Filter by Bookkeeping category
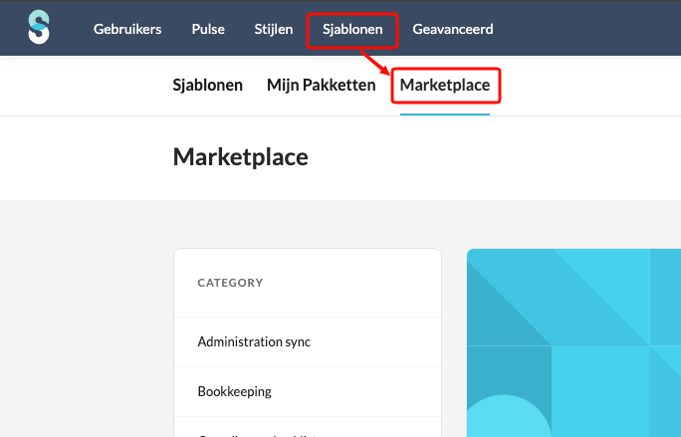This screenshot has width=681, height=437. [235, 391]
